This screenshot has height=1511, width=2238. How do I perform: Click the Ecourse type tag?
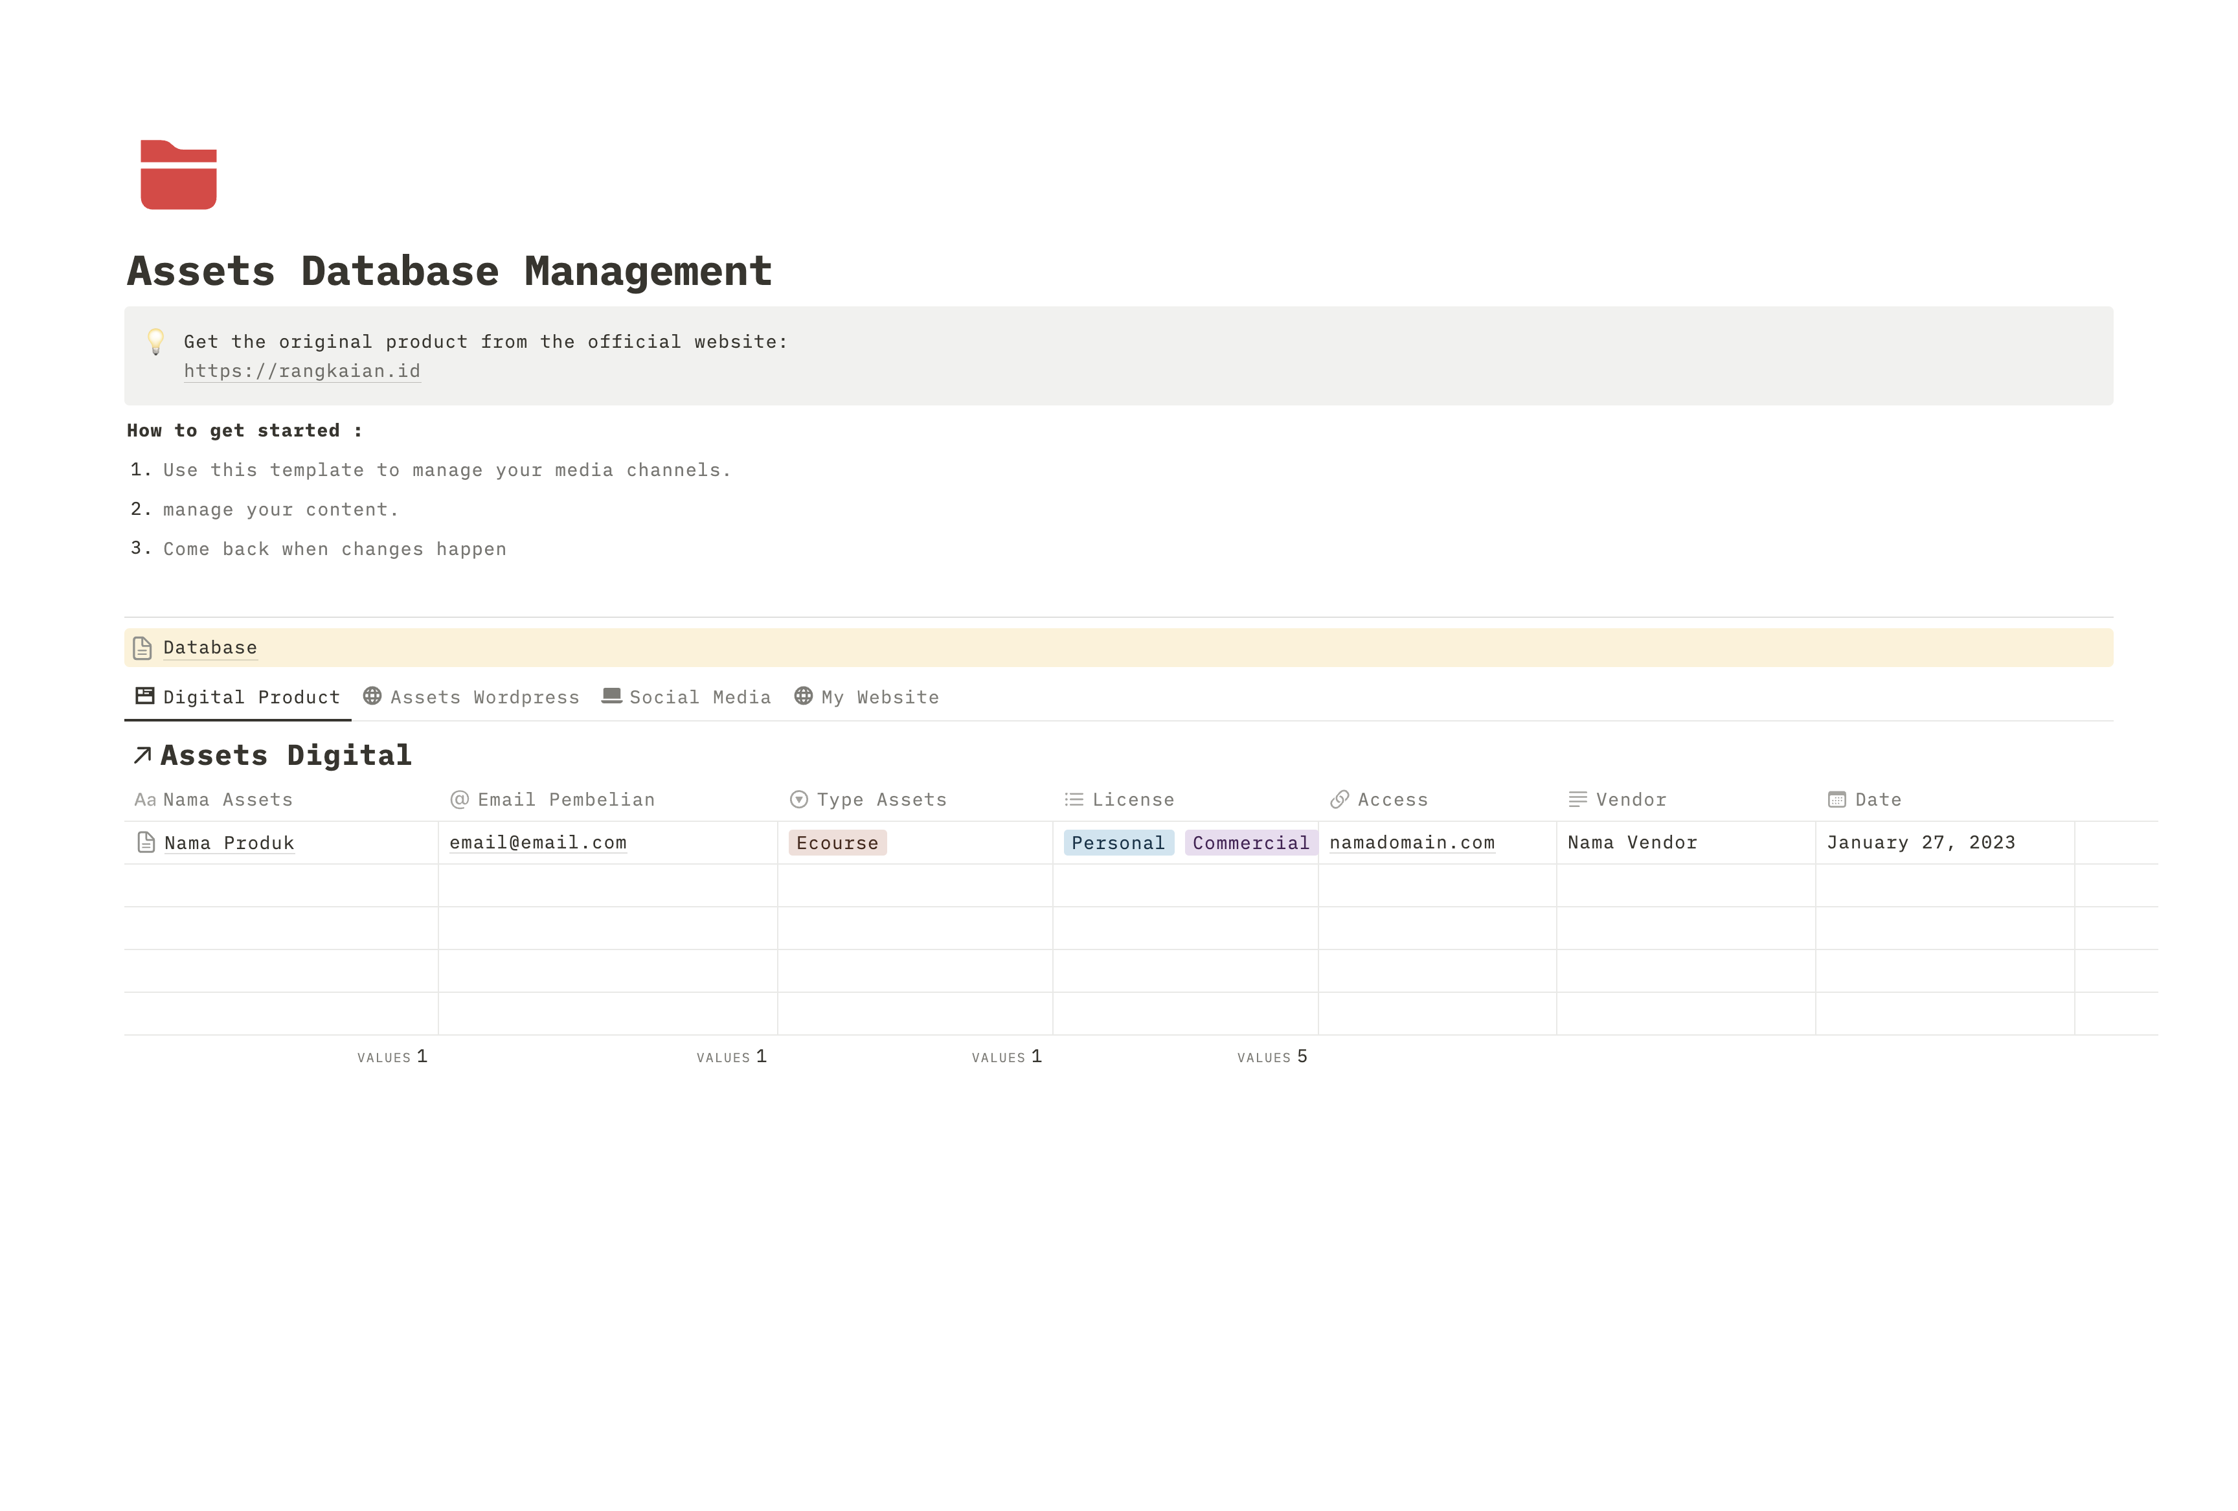837,844
